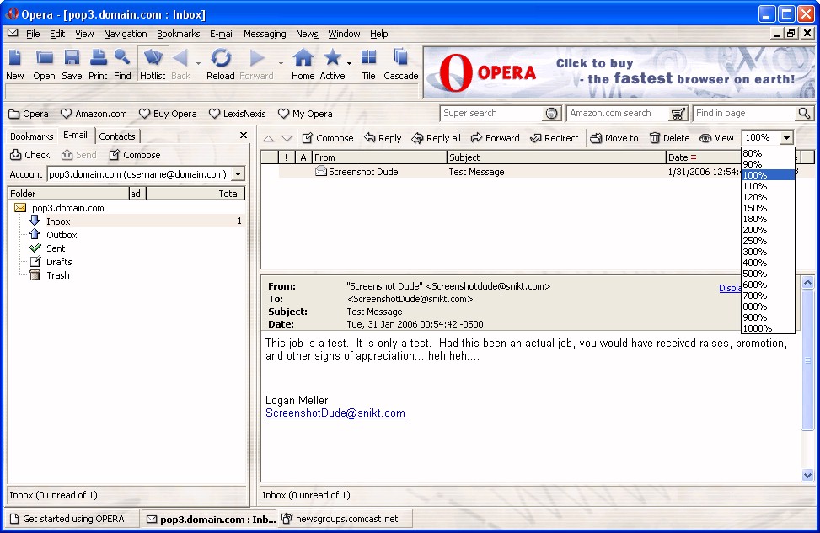Select 80% in the zoom list
The height and width of the screenshot is (533, 820).
[768, 153]
